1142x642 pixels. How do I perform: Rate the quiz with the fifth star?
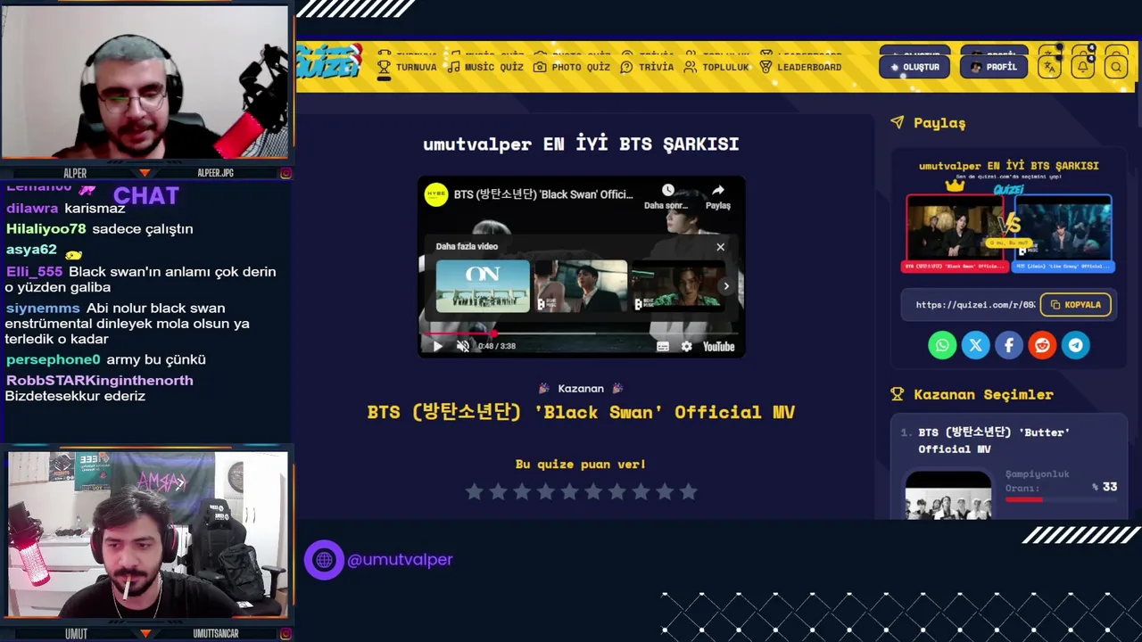click(x=570, y=491)
